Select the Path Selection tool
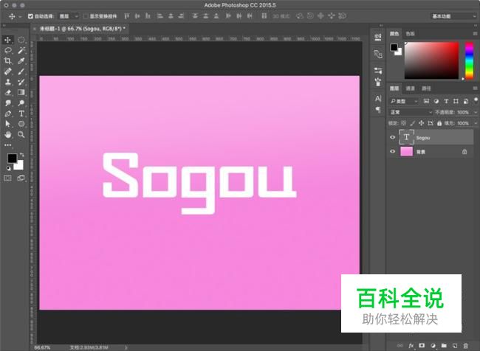480x351 pixels. point(7,124)
